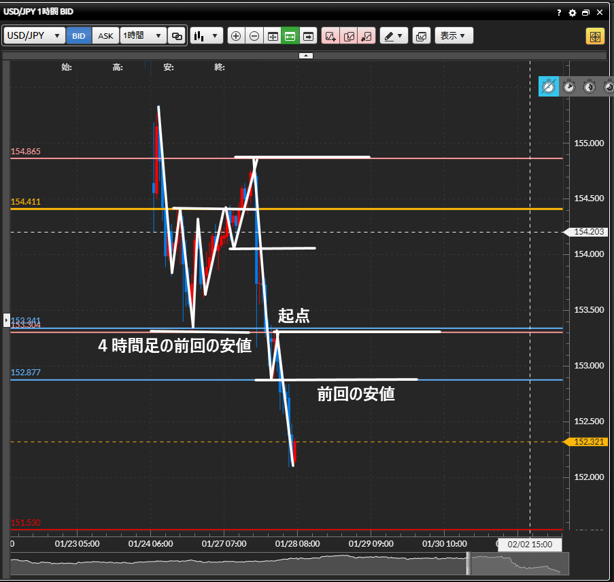The width and height of the screenshot is (614, 582).
Task: Click the scroll-to-latest arrow icon
Action: (308, 36)
